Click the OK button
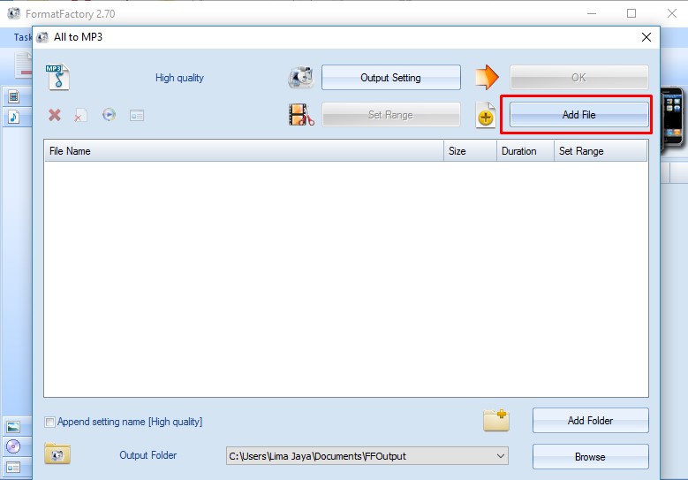The height and width of the screenshot is (480, 688). 578,77
